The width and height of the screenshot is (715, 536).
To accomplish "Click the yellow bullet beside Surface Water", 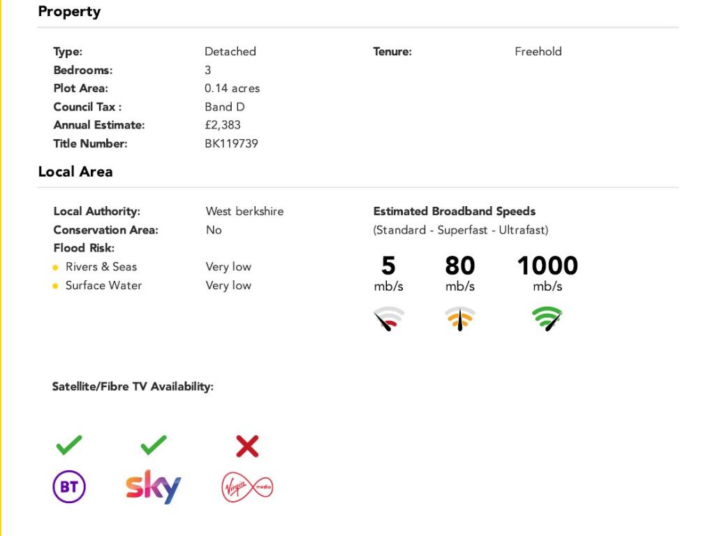I will click(55, 286).
